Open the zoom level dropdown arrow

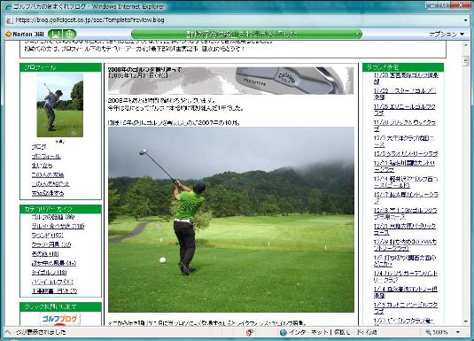click(x=458, y=332)
